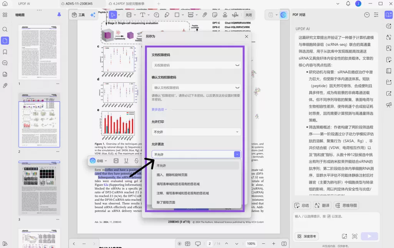Click the 总结 button below the chat

[302, 205]
